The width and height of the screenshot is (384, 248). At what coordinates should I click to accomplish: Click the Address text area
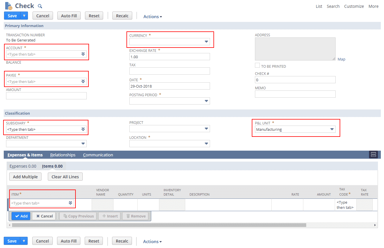point(295,49)
